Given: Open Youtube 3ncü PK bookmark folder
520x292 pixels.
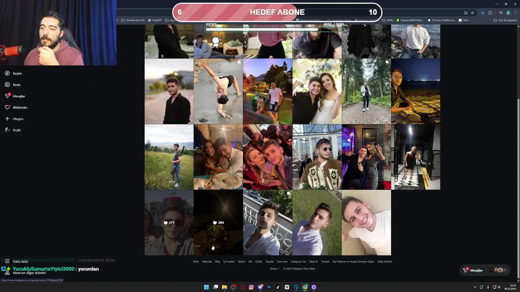Looking at the screenshot, I should pos(133,20).
